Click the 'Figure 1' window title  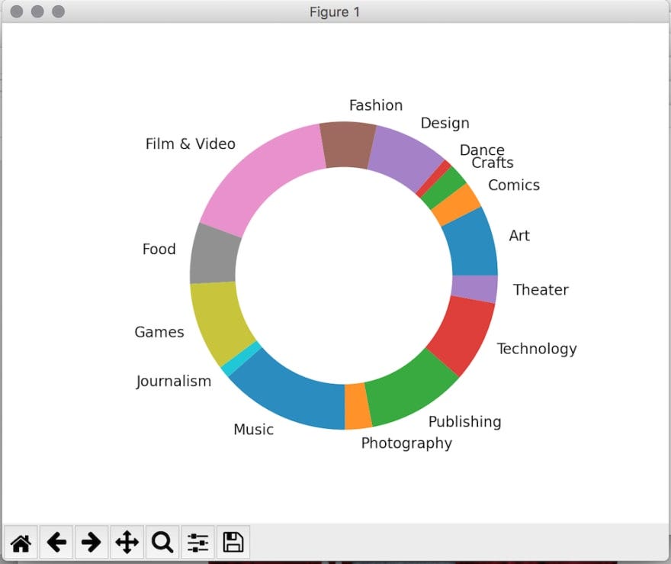click(335, 12)
